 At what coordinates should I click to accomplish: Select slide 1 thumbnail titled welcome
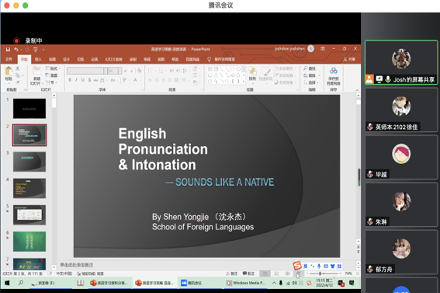[29, 109]
